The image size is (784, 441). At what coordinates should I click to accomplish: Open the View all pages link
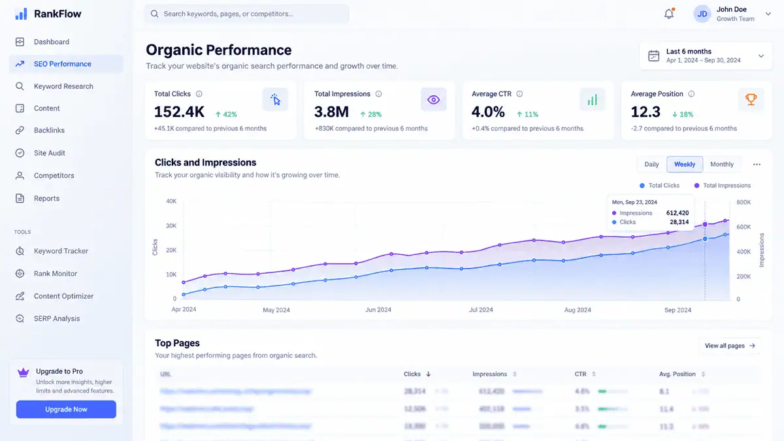pos(730,346)
